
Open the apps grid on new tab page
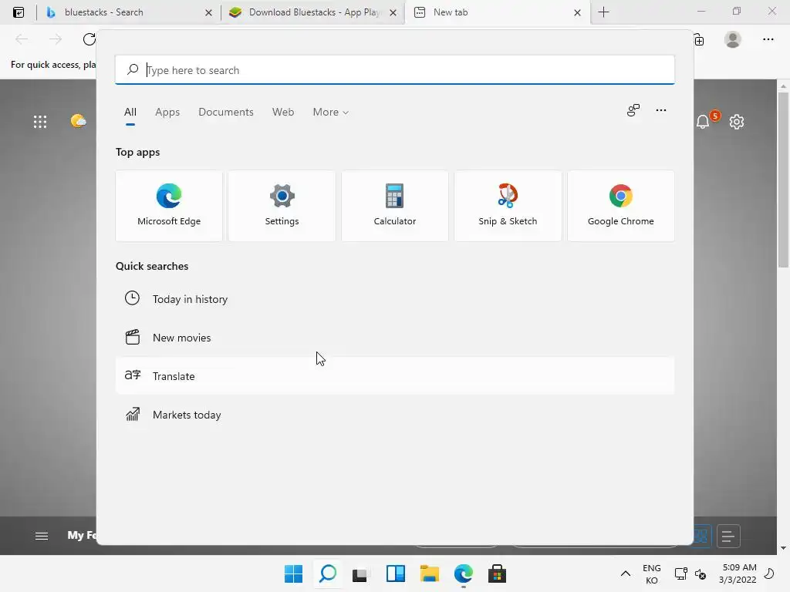tap(40, 121)
